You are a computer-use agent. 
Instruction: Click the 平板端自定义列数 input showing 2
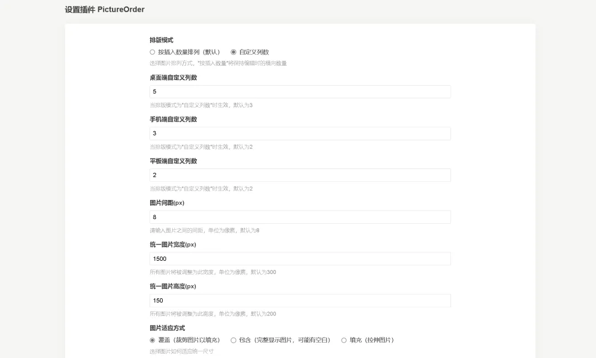pos(300,175)
